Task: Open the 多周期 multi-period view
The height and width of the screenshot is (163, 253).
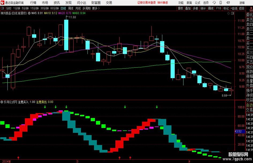Action: (87, 8)
